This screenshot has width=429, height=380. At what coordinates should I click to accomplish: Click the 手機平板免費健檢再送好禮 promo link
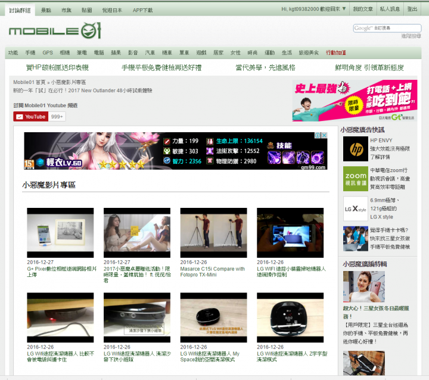point(161,67)
